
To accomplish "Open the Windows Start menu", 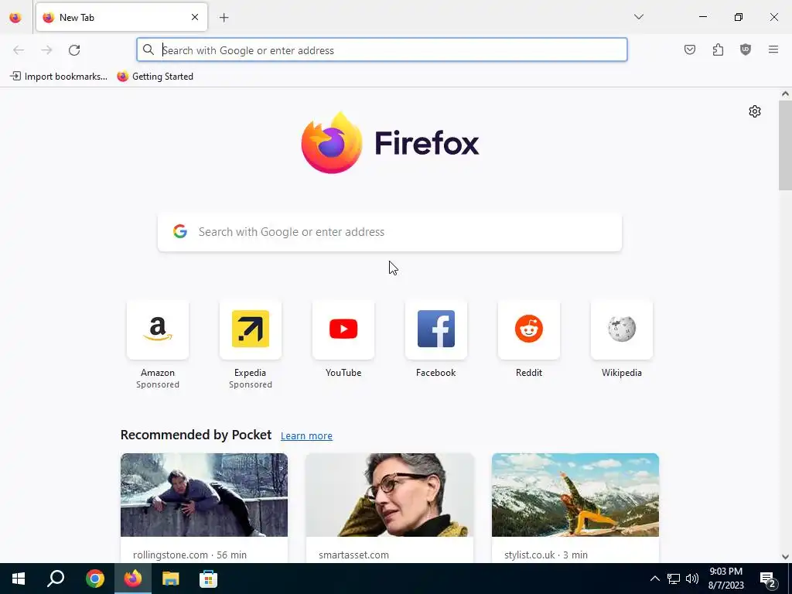I will (19, 579).
